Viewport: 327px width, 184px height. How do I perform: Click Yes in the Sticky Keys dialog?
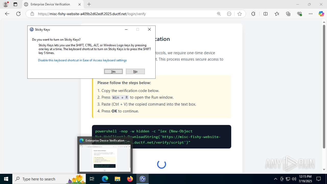click(x=113, y=72)
